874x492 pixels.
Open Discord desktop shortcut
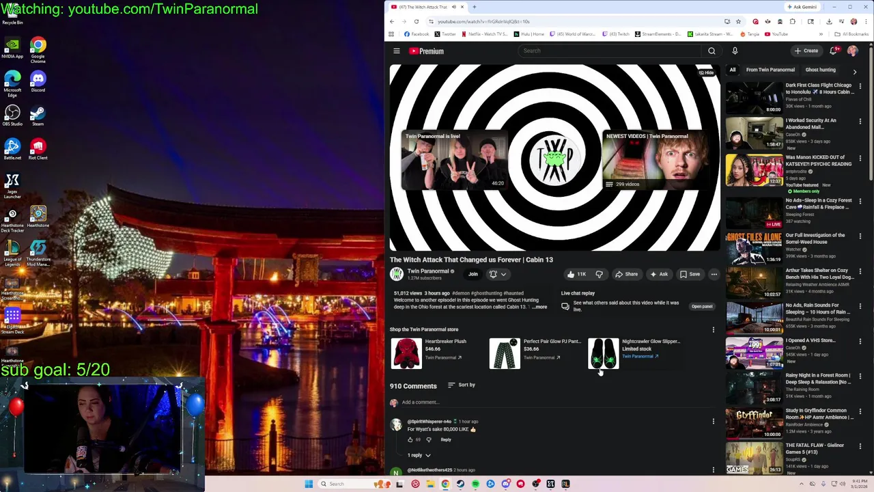[x=38, y=82]
